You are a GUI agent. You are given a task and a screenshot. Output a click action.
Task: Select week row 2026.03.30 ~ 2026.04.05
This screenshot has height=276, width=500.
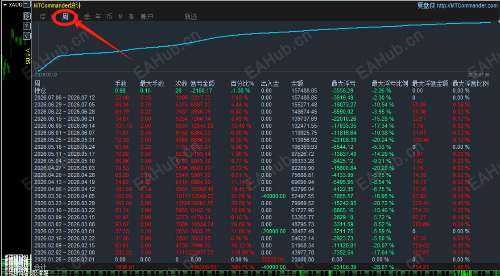click(x=64, y=196)
